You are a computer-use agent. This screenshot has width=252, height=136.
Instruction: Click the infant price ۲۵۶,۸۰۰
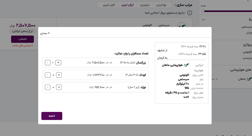point(99,87)
